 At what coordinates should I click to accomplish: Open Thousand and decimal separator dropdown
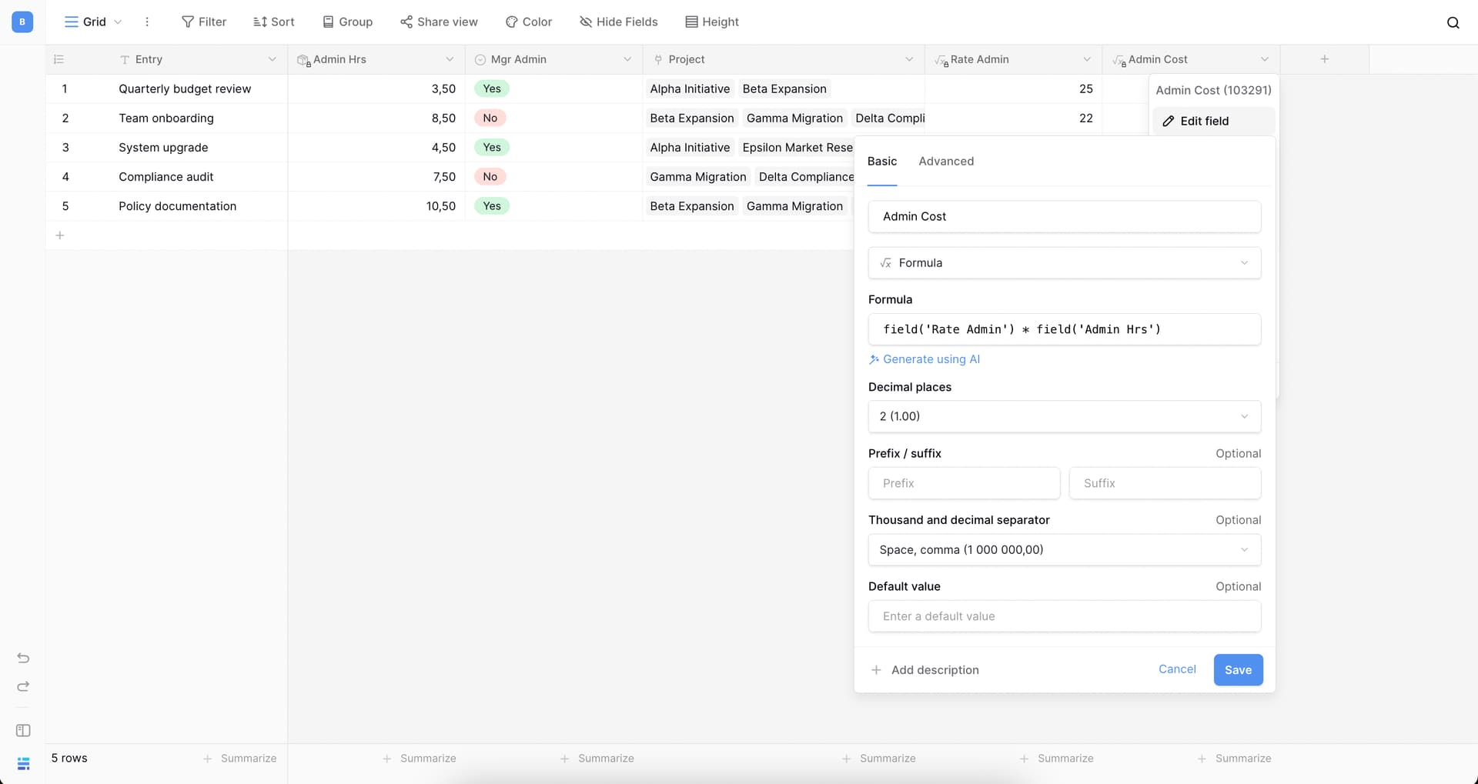[1064, 549]
